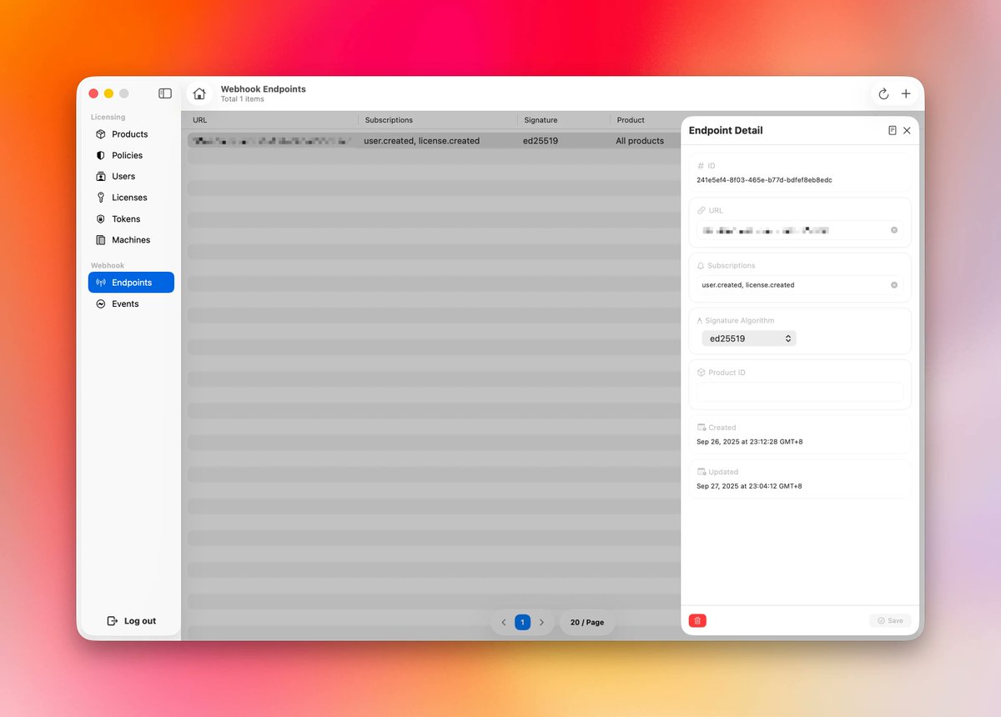Click the Log out button
The height and width of the screenshot is (717, 1001).
pos(132,621)
